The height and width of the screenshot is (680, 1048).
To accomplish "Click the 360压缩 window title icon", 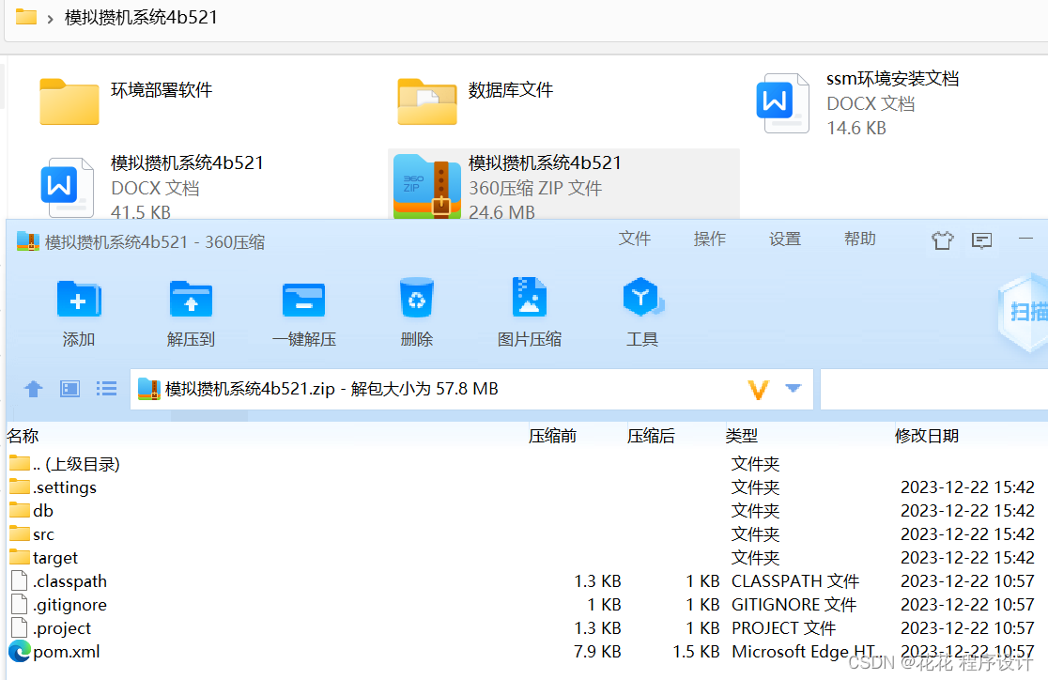I will (x=28, y=241).
